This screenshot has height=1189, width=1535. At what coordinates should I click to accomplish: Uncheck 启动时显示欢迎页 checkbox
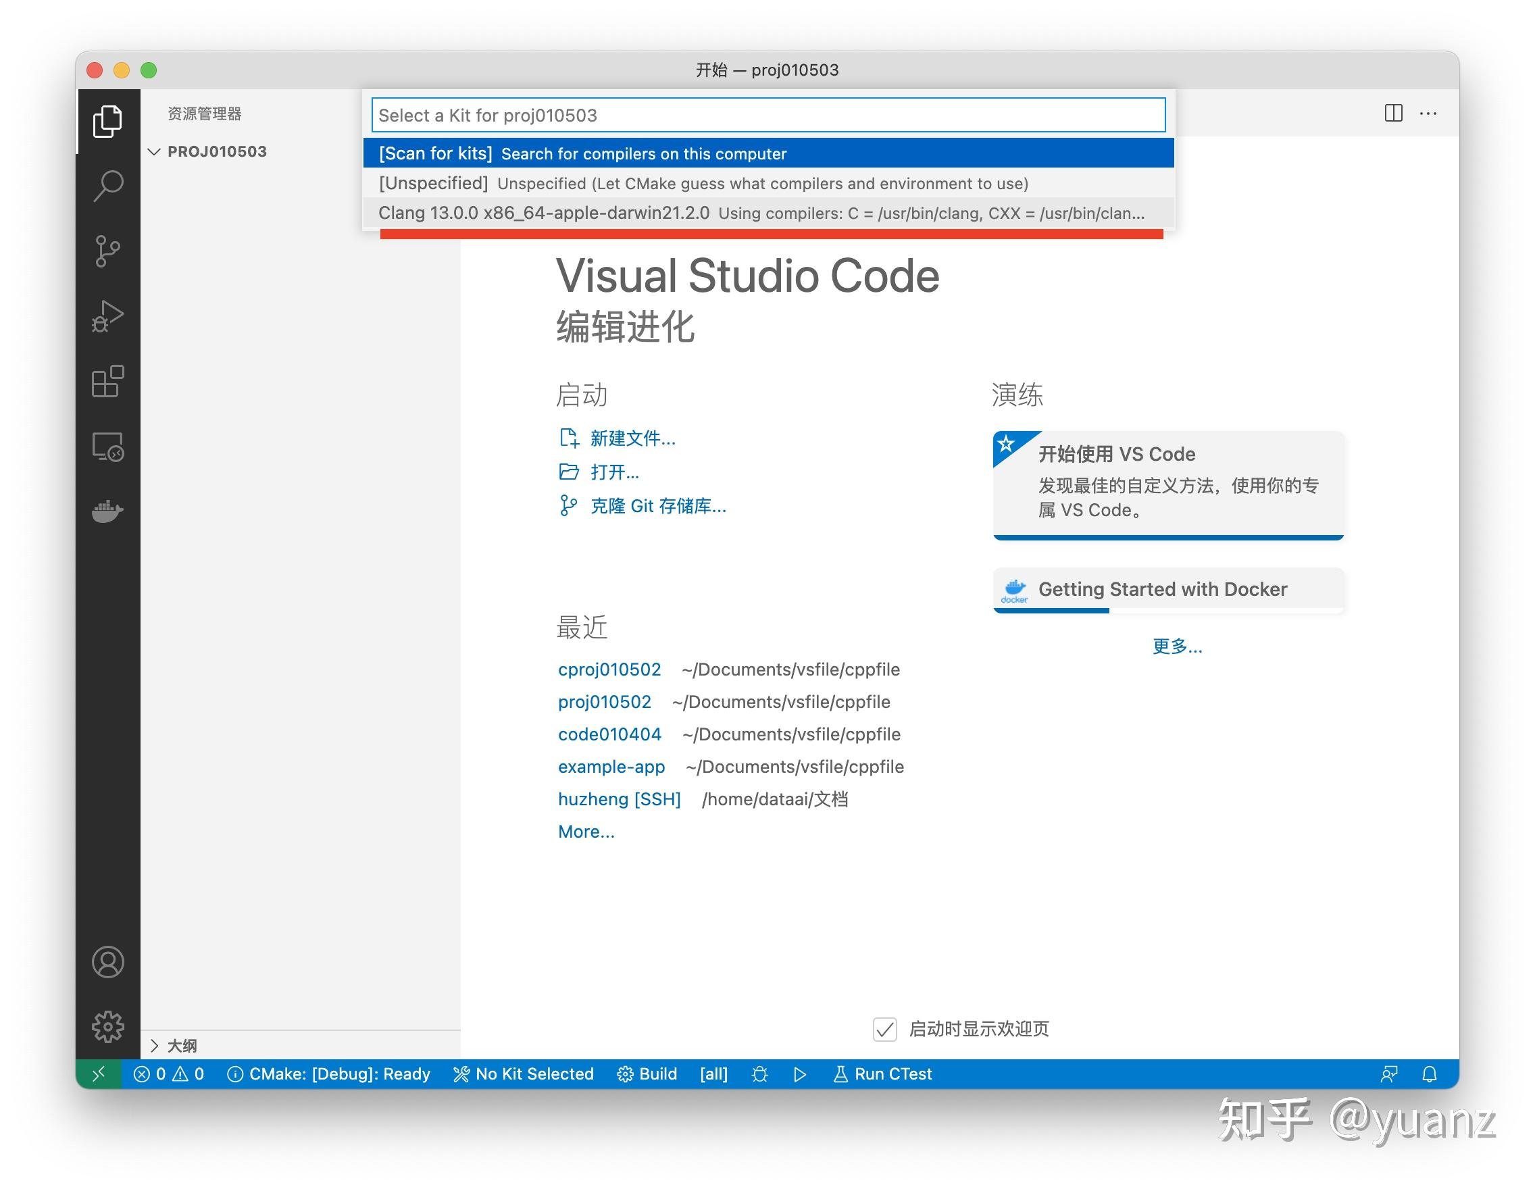tap(884, 1029)
